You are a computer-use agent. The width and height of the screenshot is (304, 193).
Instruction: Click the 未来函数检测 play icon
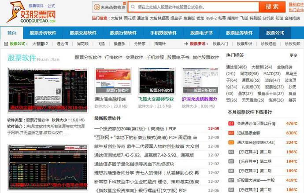(x=97, y=7)
